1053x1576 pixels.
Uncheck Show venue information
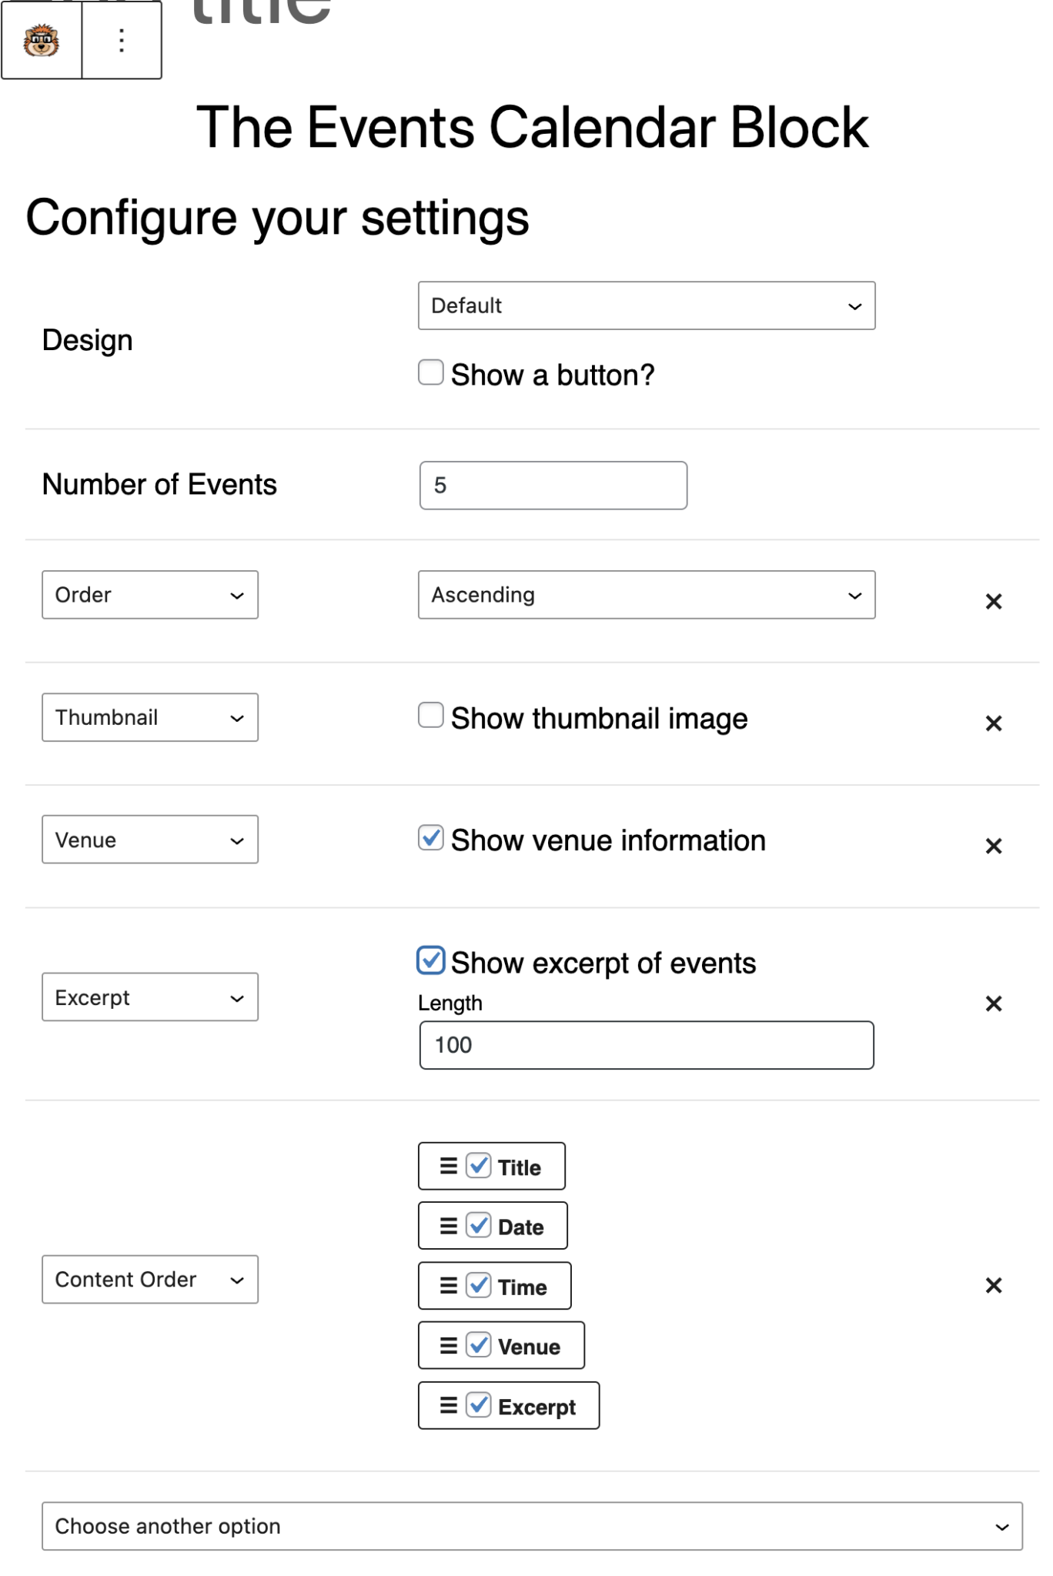(431, 837)
